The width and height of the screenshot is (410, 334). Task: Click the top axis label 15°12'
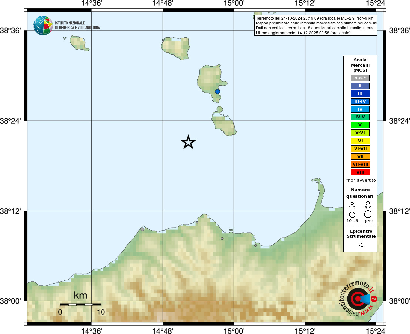pyautogui.click(x=305, y=4)
